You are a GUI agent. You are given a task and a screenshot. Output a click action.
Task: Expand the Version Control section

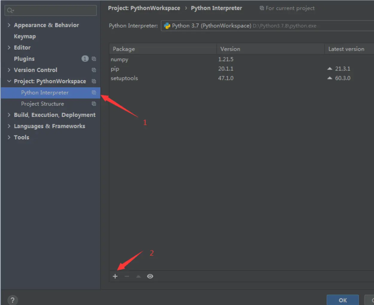point(9,70)
